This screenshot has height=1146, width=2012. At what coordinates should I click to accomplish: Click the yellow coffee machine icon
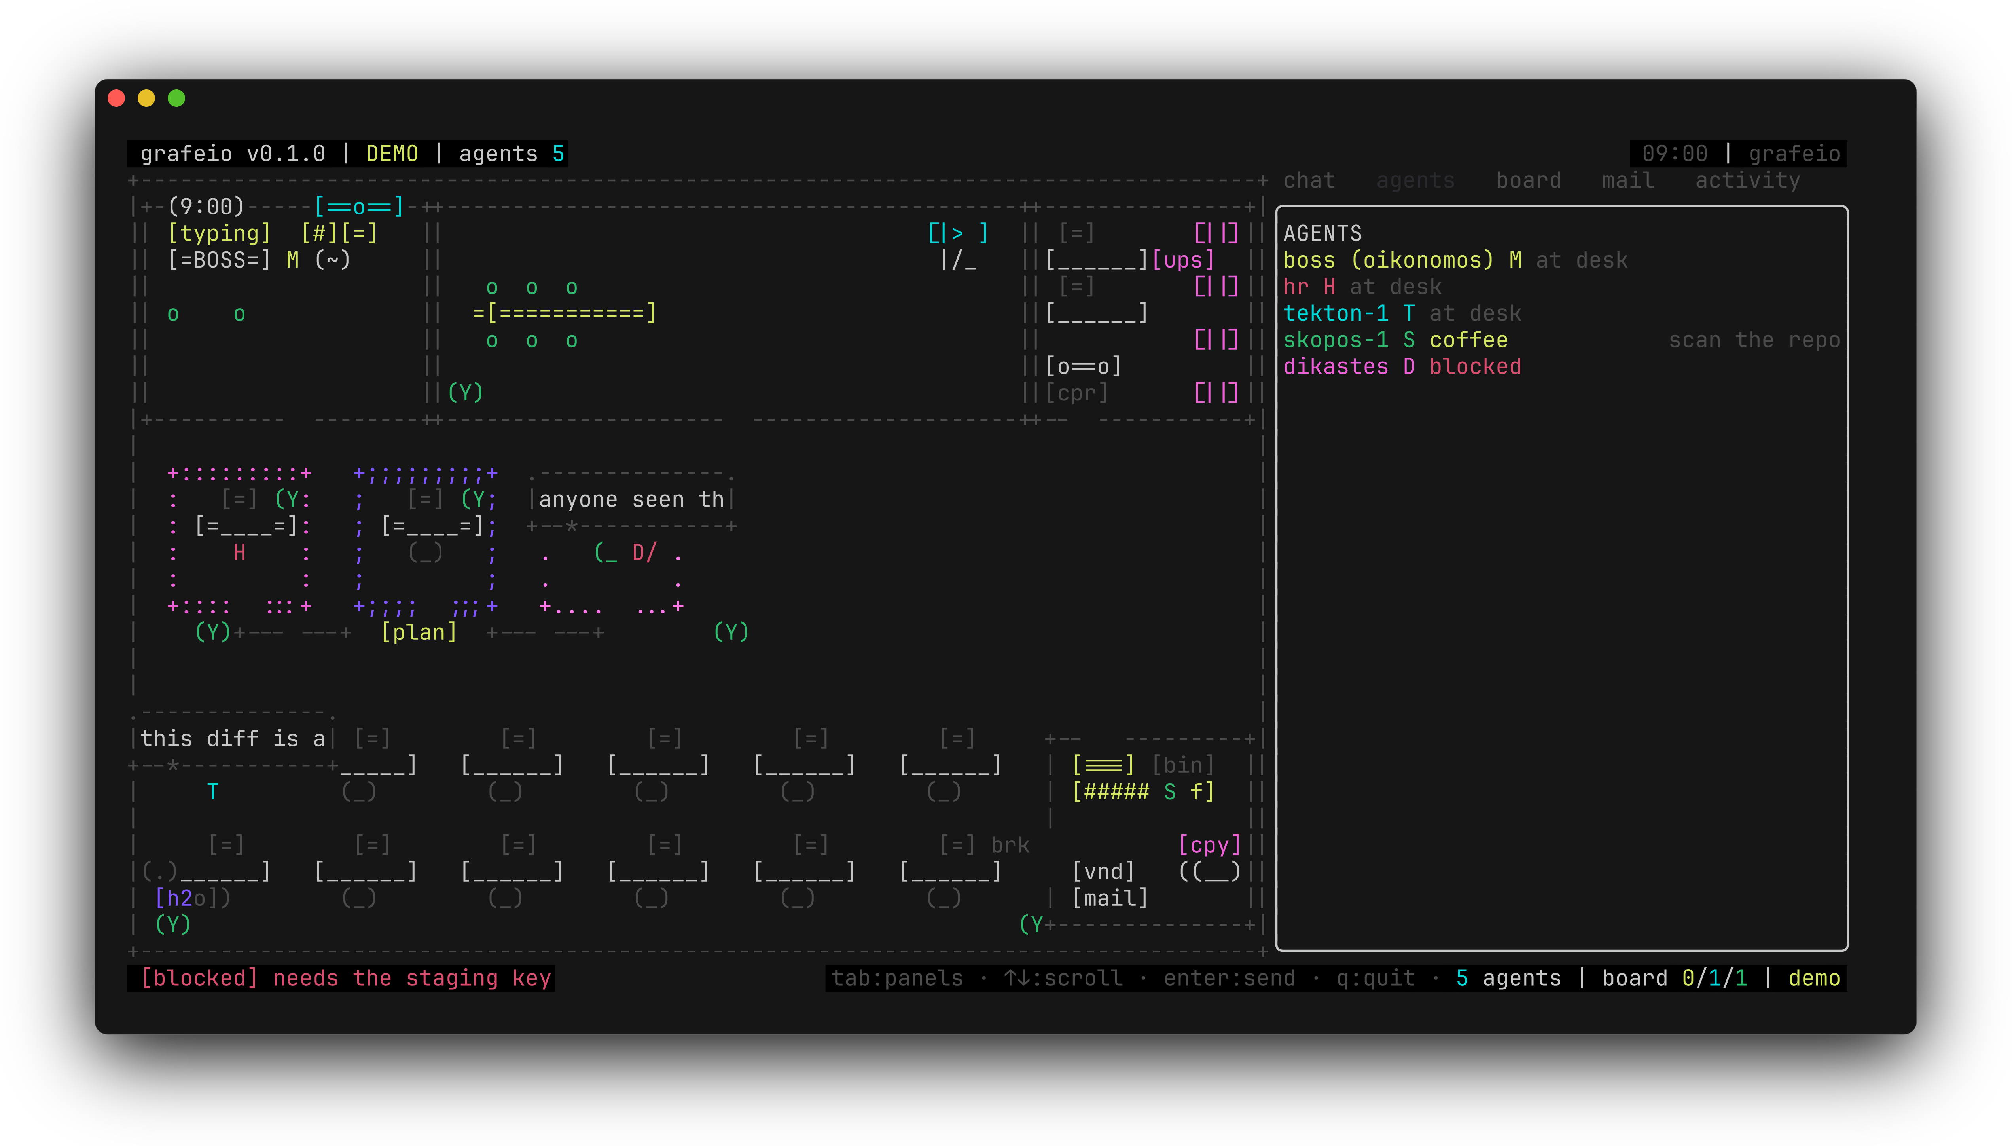pyautogui.click(x=1103, y=765)
